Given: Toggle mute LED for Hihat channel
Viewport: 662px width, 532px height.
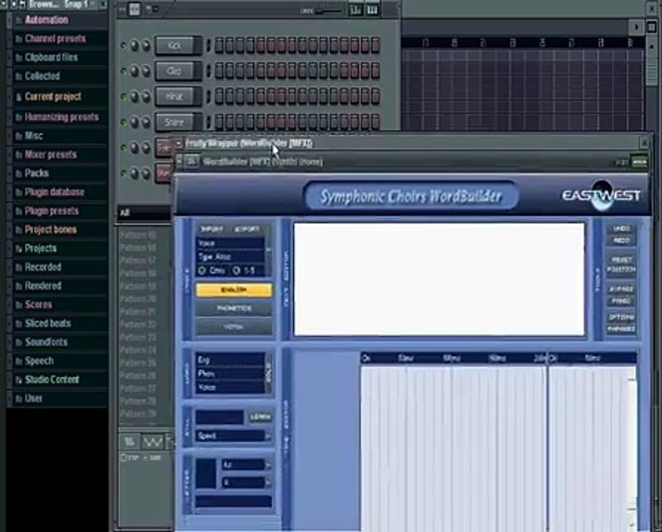Looking at the screenshot, I should click(x=123, y=97).
